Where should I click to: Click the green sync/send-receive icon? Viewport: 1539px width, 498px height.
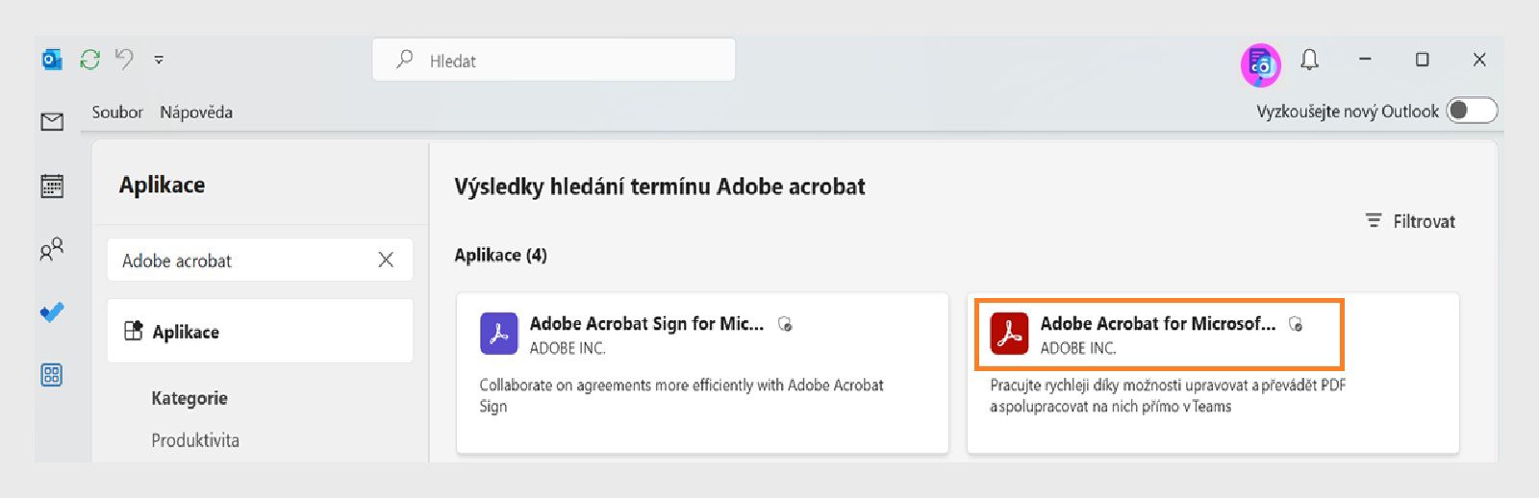89,60
